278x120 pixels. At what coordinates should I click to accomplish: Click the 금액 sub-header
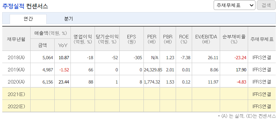coord(42,45)
